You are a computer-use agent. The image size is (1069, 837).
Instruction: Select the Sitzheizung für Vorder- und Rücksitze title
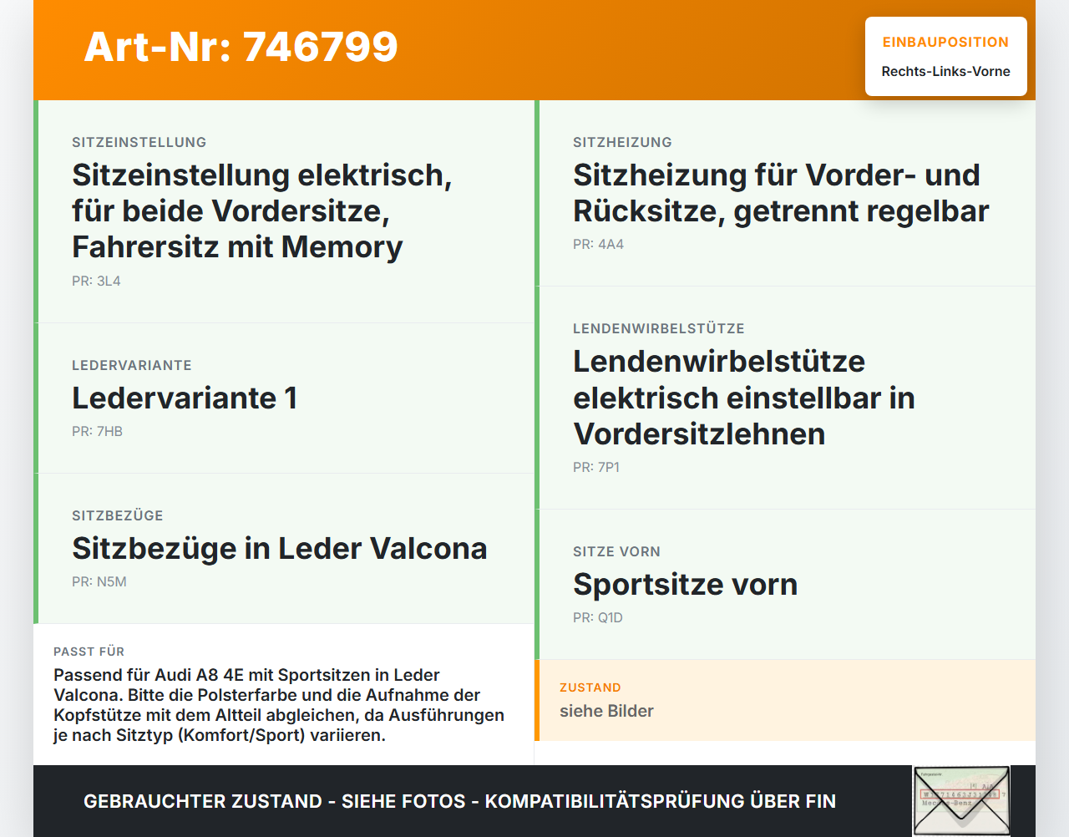(x=781, y=193)
